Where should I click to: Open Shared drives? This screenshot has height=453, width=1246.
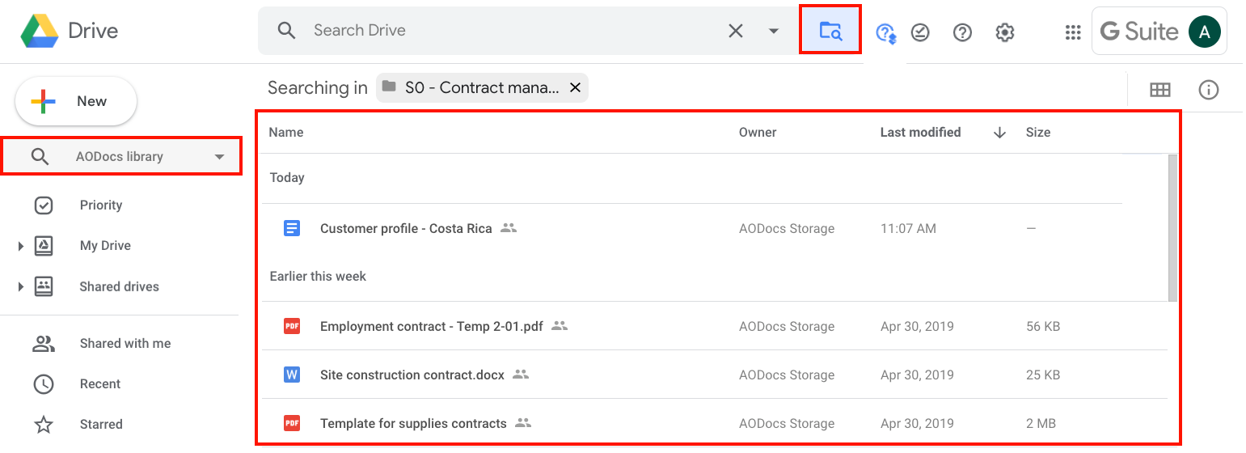[x=119, y=286]
